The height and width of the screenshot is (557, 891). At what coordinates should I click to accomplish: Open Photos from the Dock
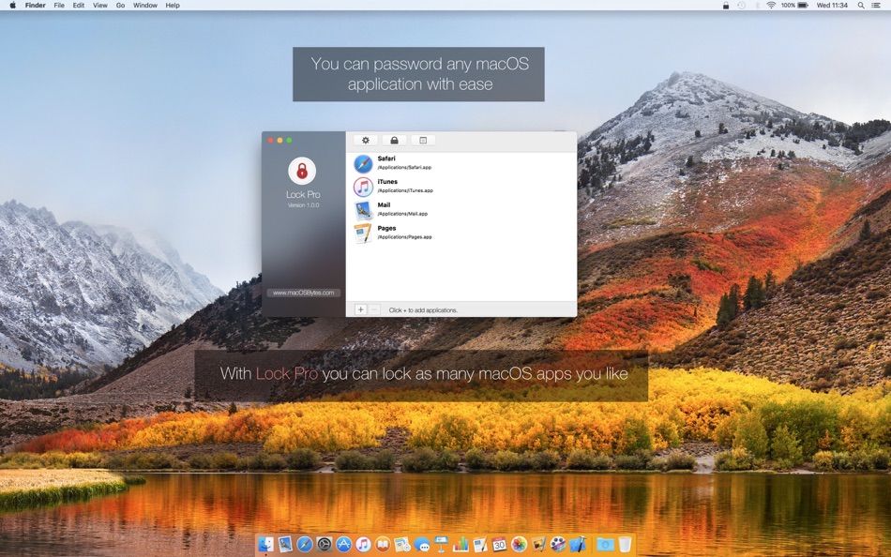coord(519,545)
